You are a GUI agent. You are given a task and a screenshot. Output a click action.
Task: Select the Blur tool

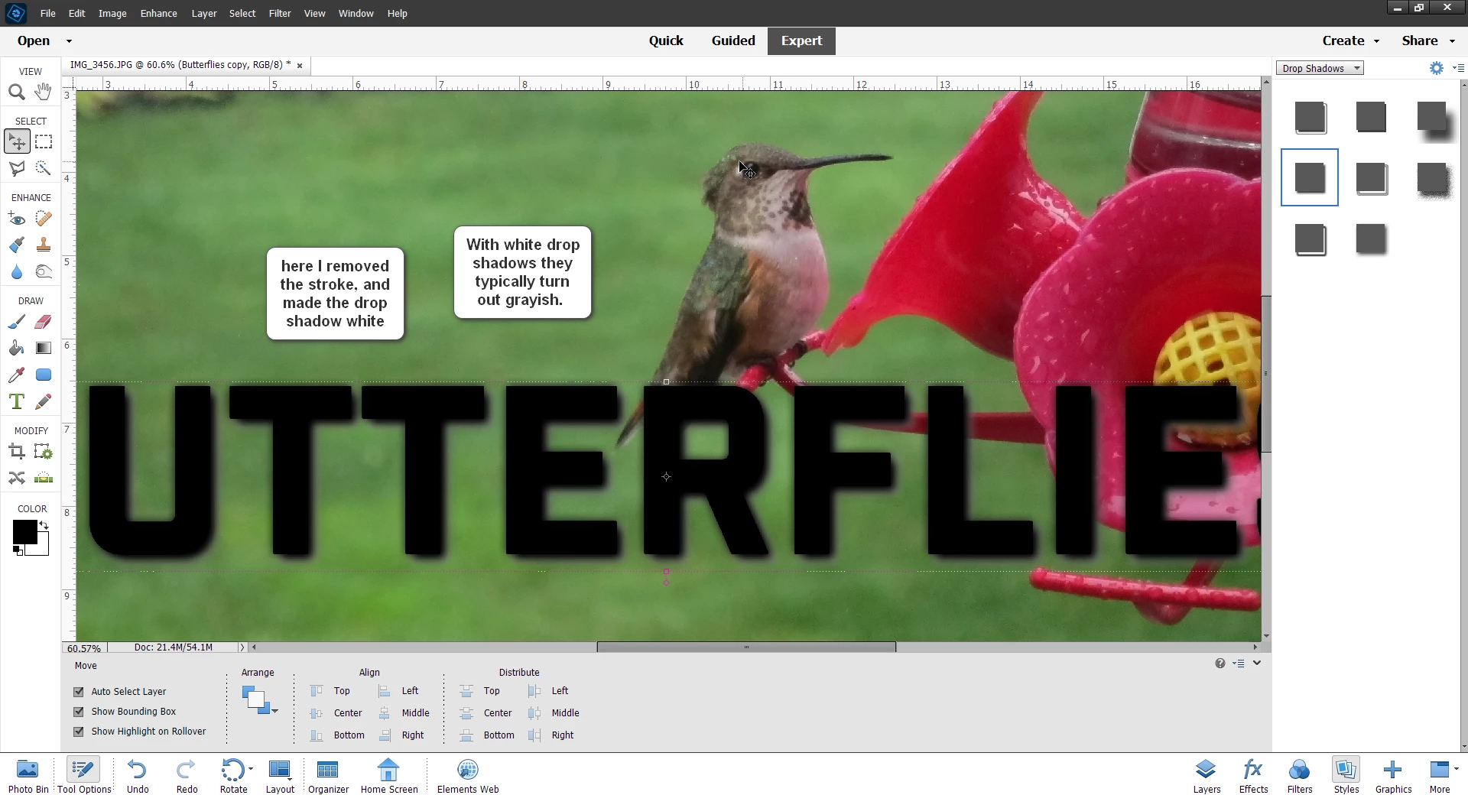pyautogui.click(x=17, y=271)
